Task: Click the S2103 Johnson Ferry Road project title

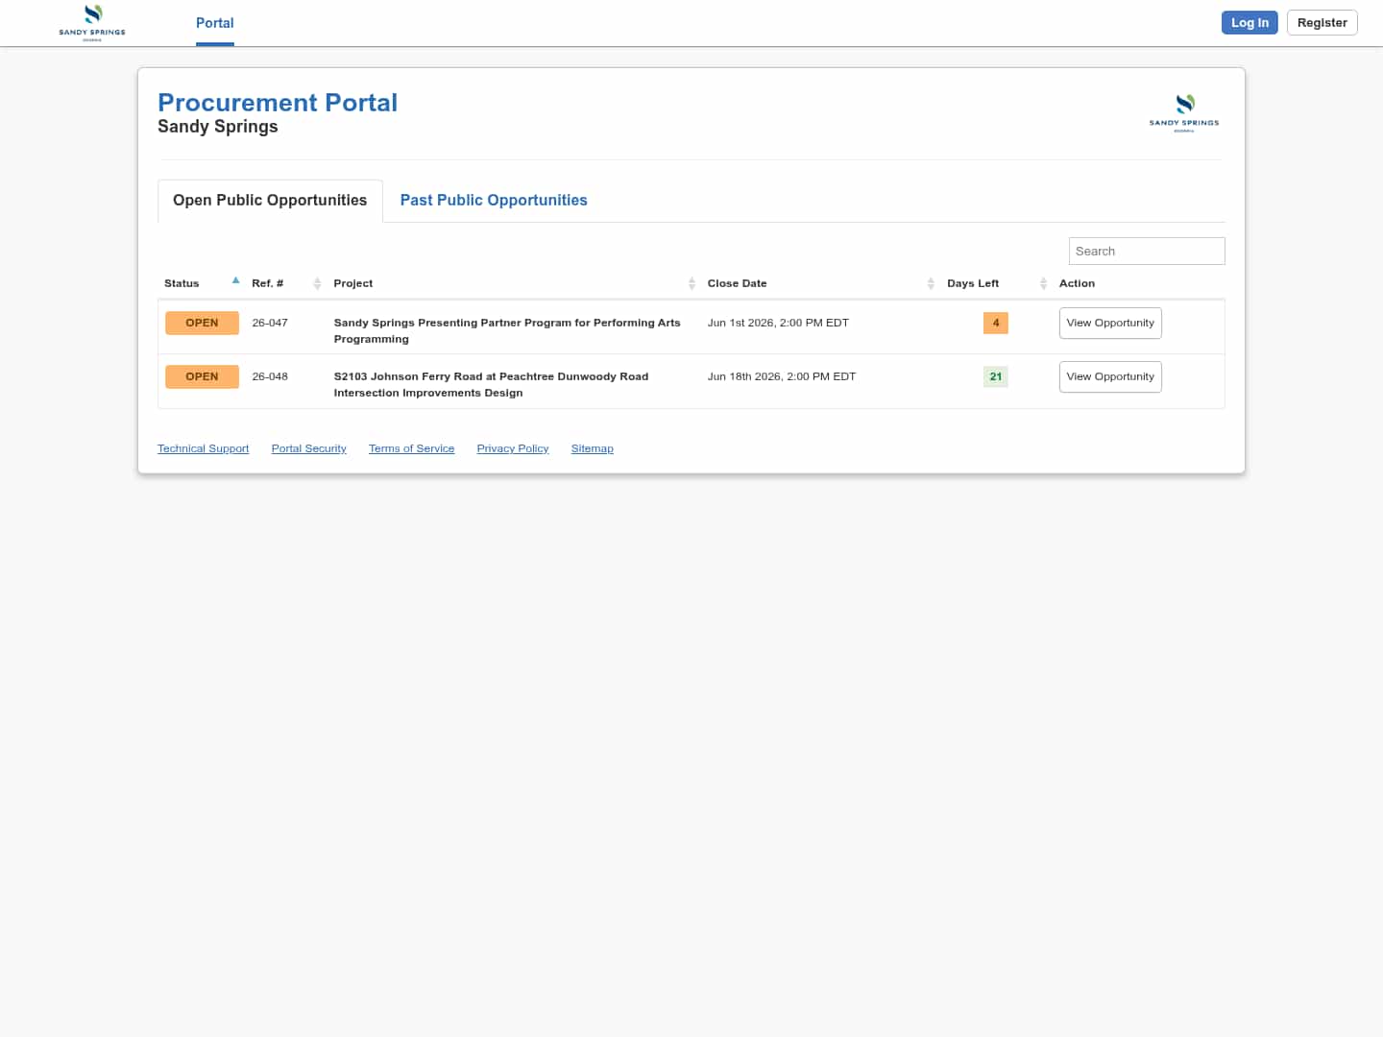Action: tap(491, 385)
